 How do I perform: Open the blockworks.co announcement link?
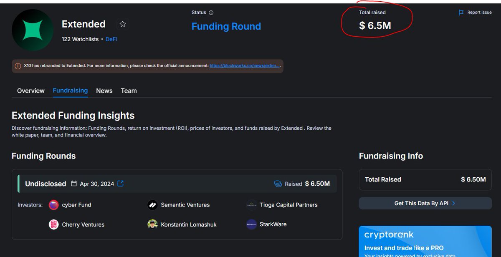pyautogui.click(x=245, y=66)
